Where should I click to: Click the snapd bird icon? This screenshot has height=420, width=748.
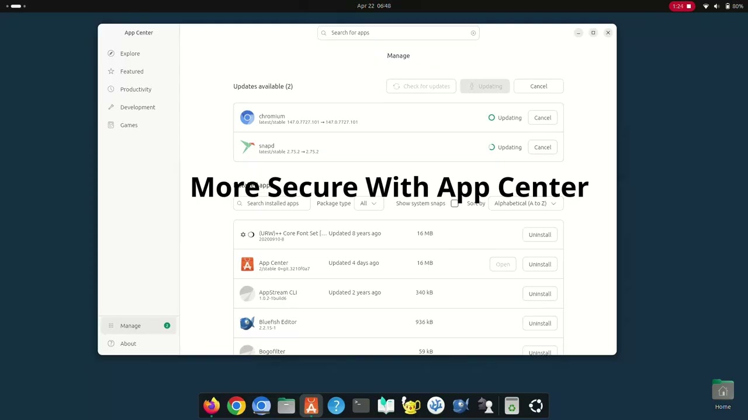pos(247,147)
